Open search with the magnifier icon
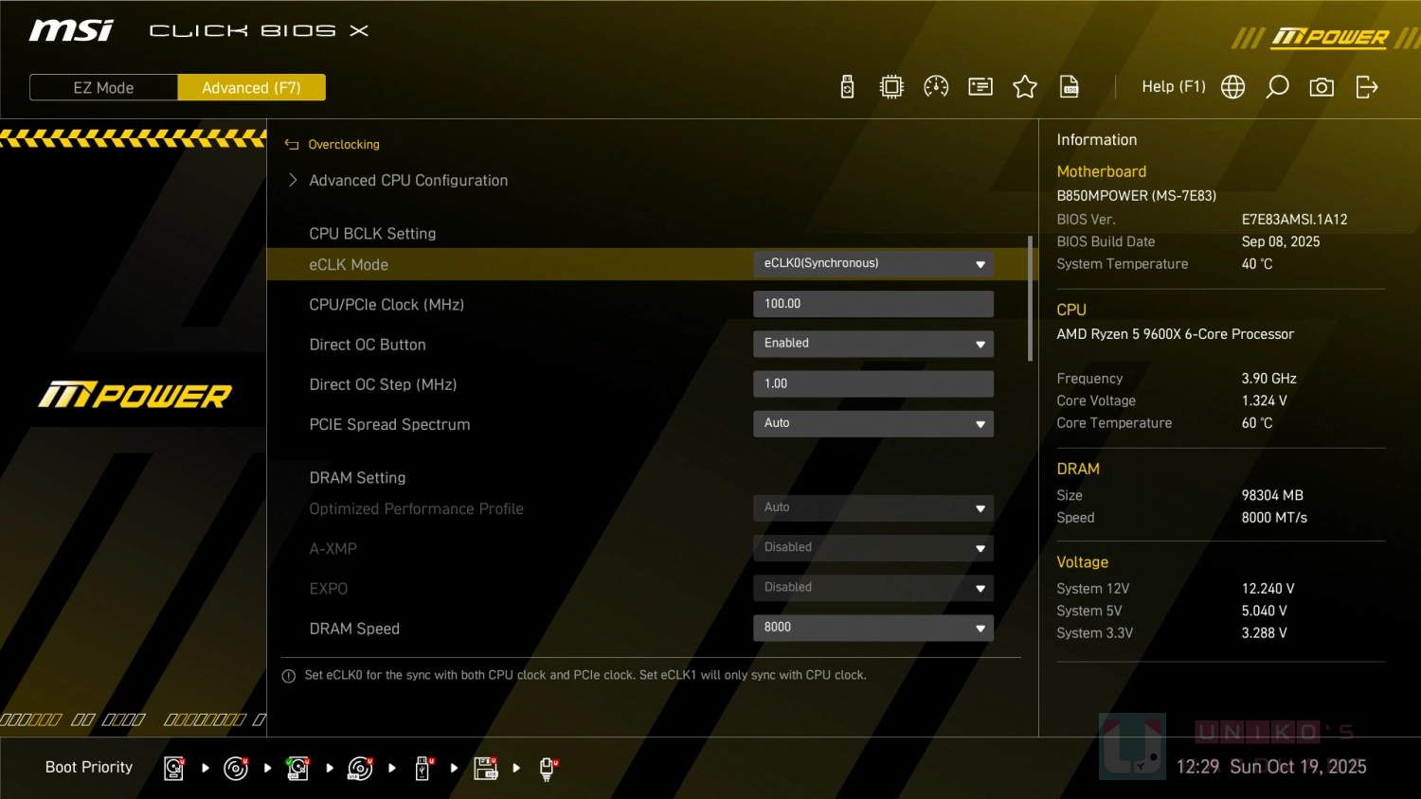Image resolution: width=1421 pixels, height=799 pixels. (1277, 87)
